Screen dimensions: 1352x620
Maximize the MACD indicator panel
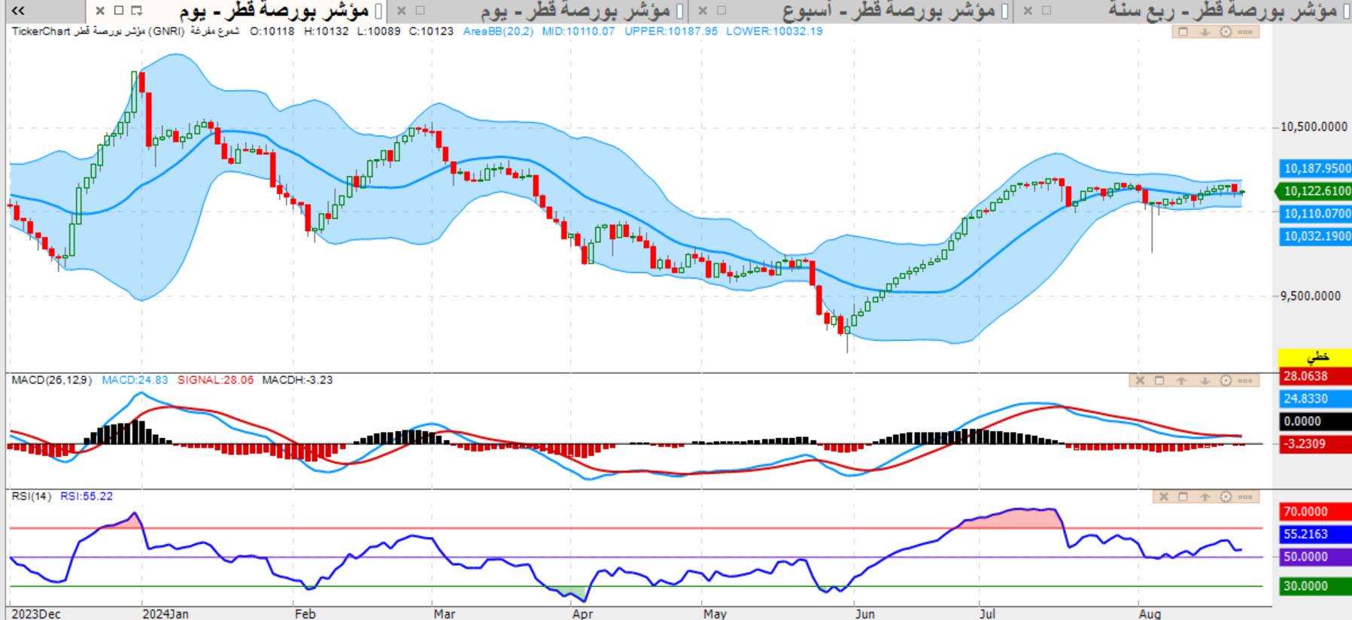(1159, 380)
